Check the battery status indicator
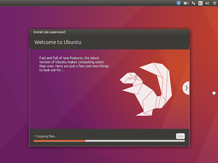218x163 pixels. pyautogui.click(x=186, y=3)
